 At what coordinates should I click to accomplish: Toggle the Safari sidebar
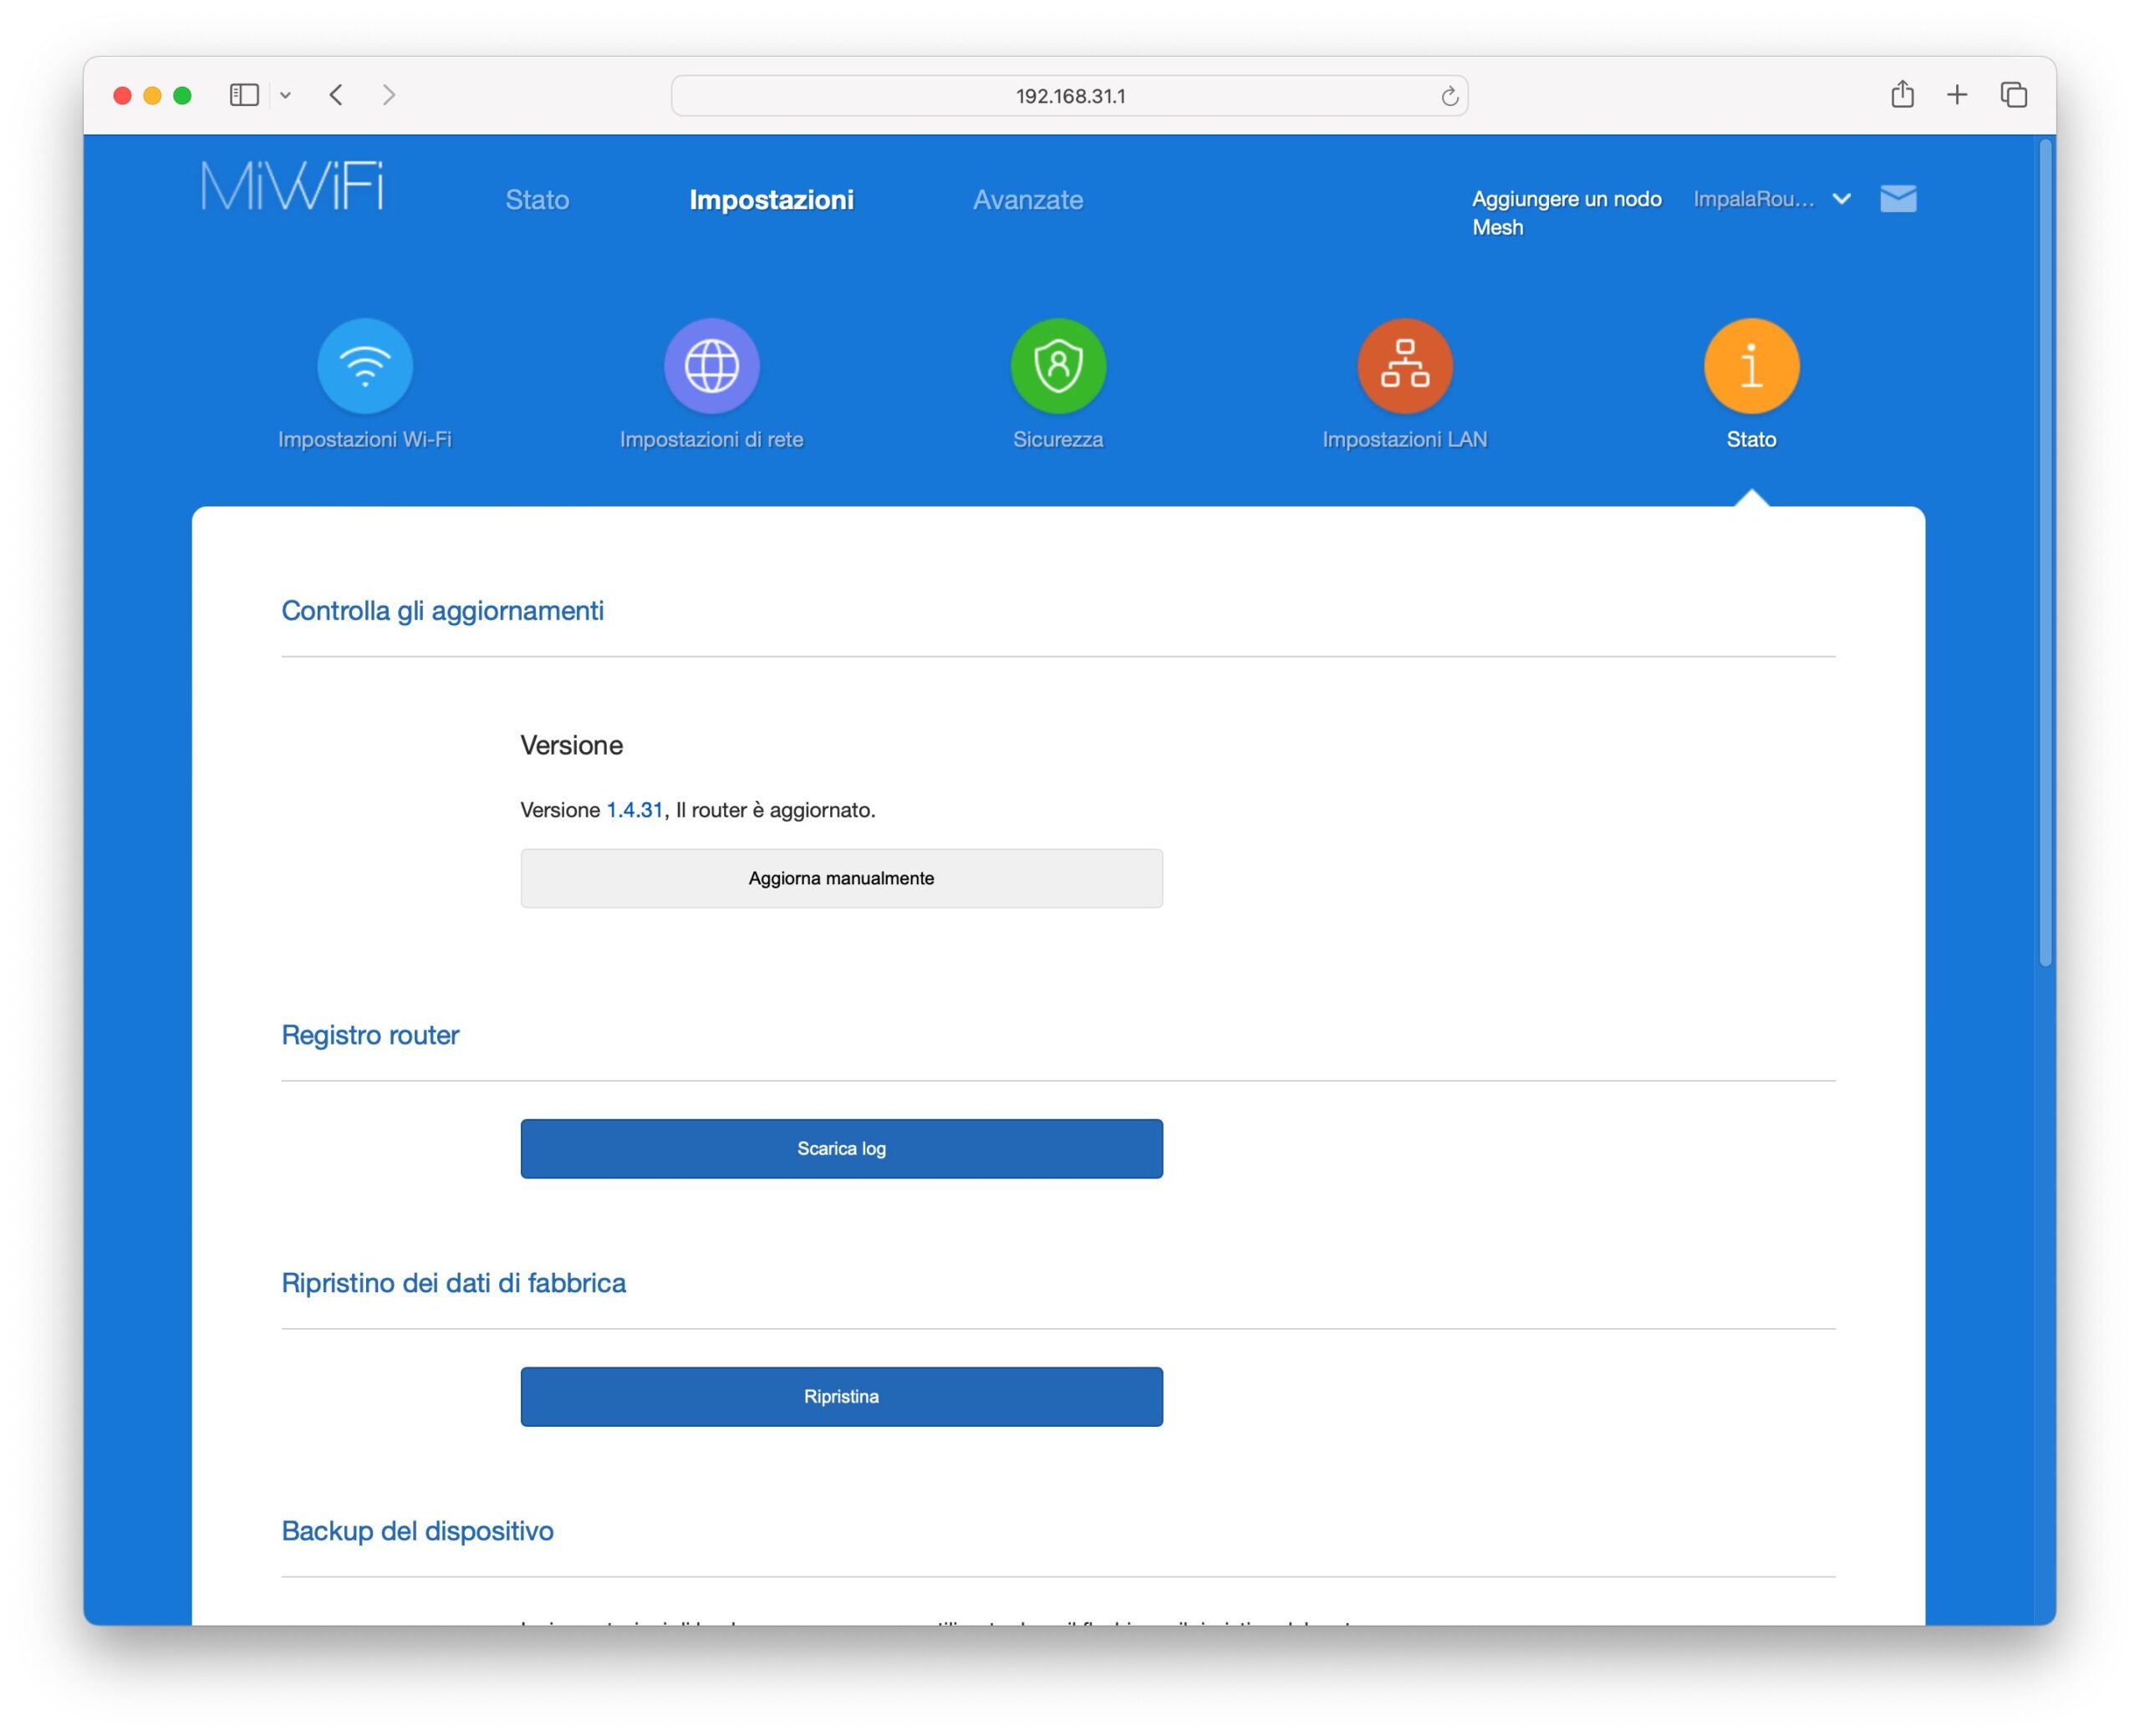pyautogui.click(x=244, y=95)
